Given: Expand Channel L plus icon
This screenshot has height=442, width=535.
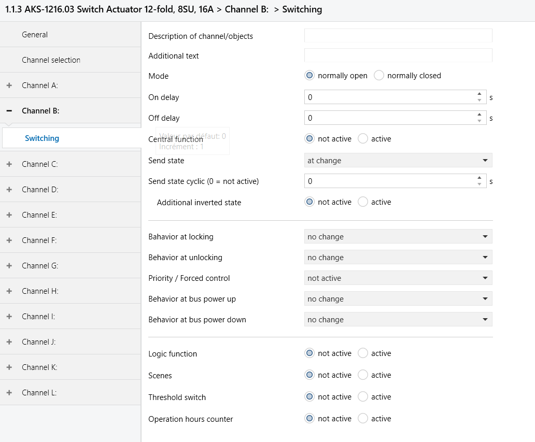Looking at the screenshot, I should pyautogui.click(x=9, y=393).
